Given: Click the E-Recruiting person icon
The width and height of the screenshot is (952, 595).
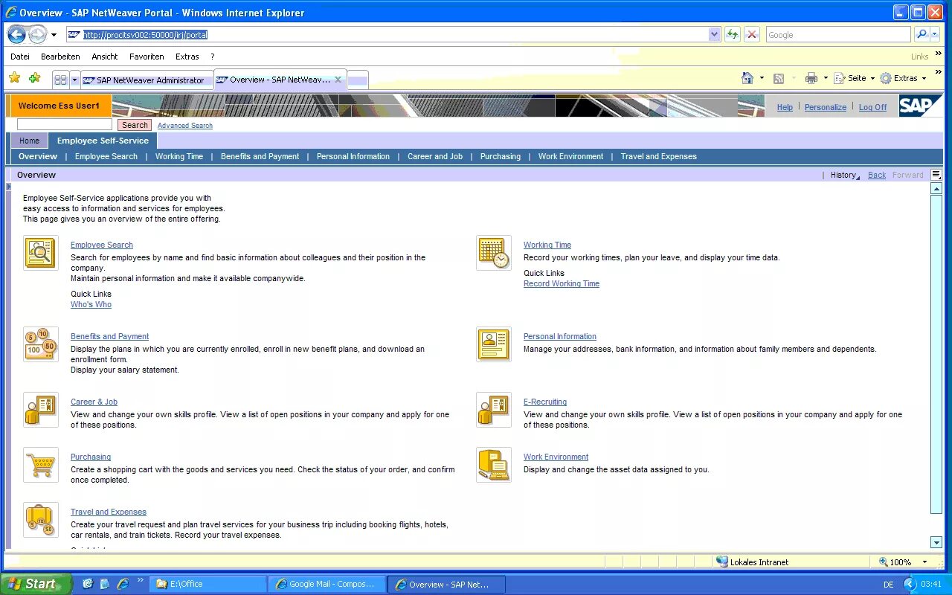Looking at the screenshot, I should (x=493, y=409).
